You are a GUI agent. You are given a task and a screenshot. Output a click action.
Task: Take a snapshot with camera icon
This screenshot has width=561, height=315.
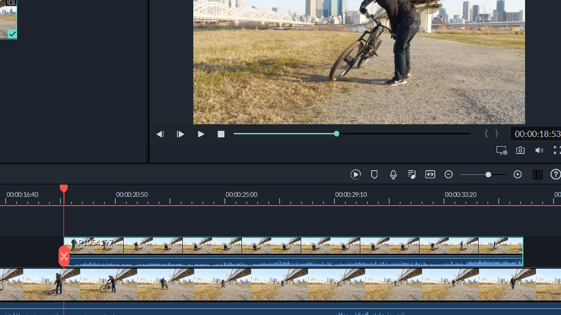tap(520, 150)
